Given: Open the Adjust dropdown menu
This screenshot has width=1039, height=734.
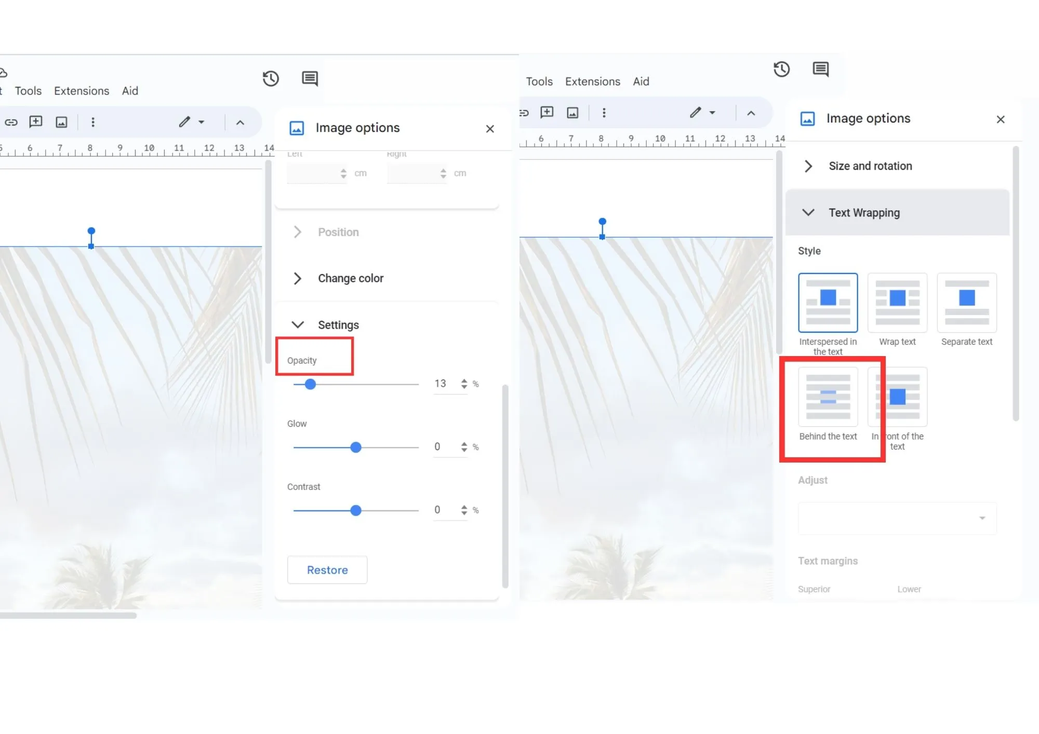Looking at the screenshot, I should (x=897, y=518).
